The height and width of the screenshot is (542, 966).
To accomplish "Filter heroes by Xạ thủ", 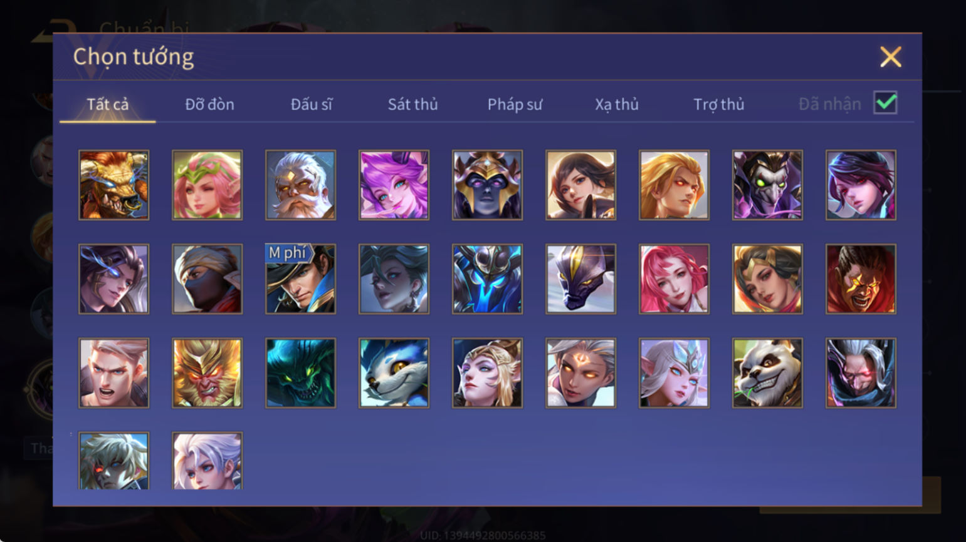I will coord(617,105).
